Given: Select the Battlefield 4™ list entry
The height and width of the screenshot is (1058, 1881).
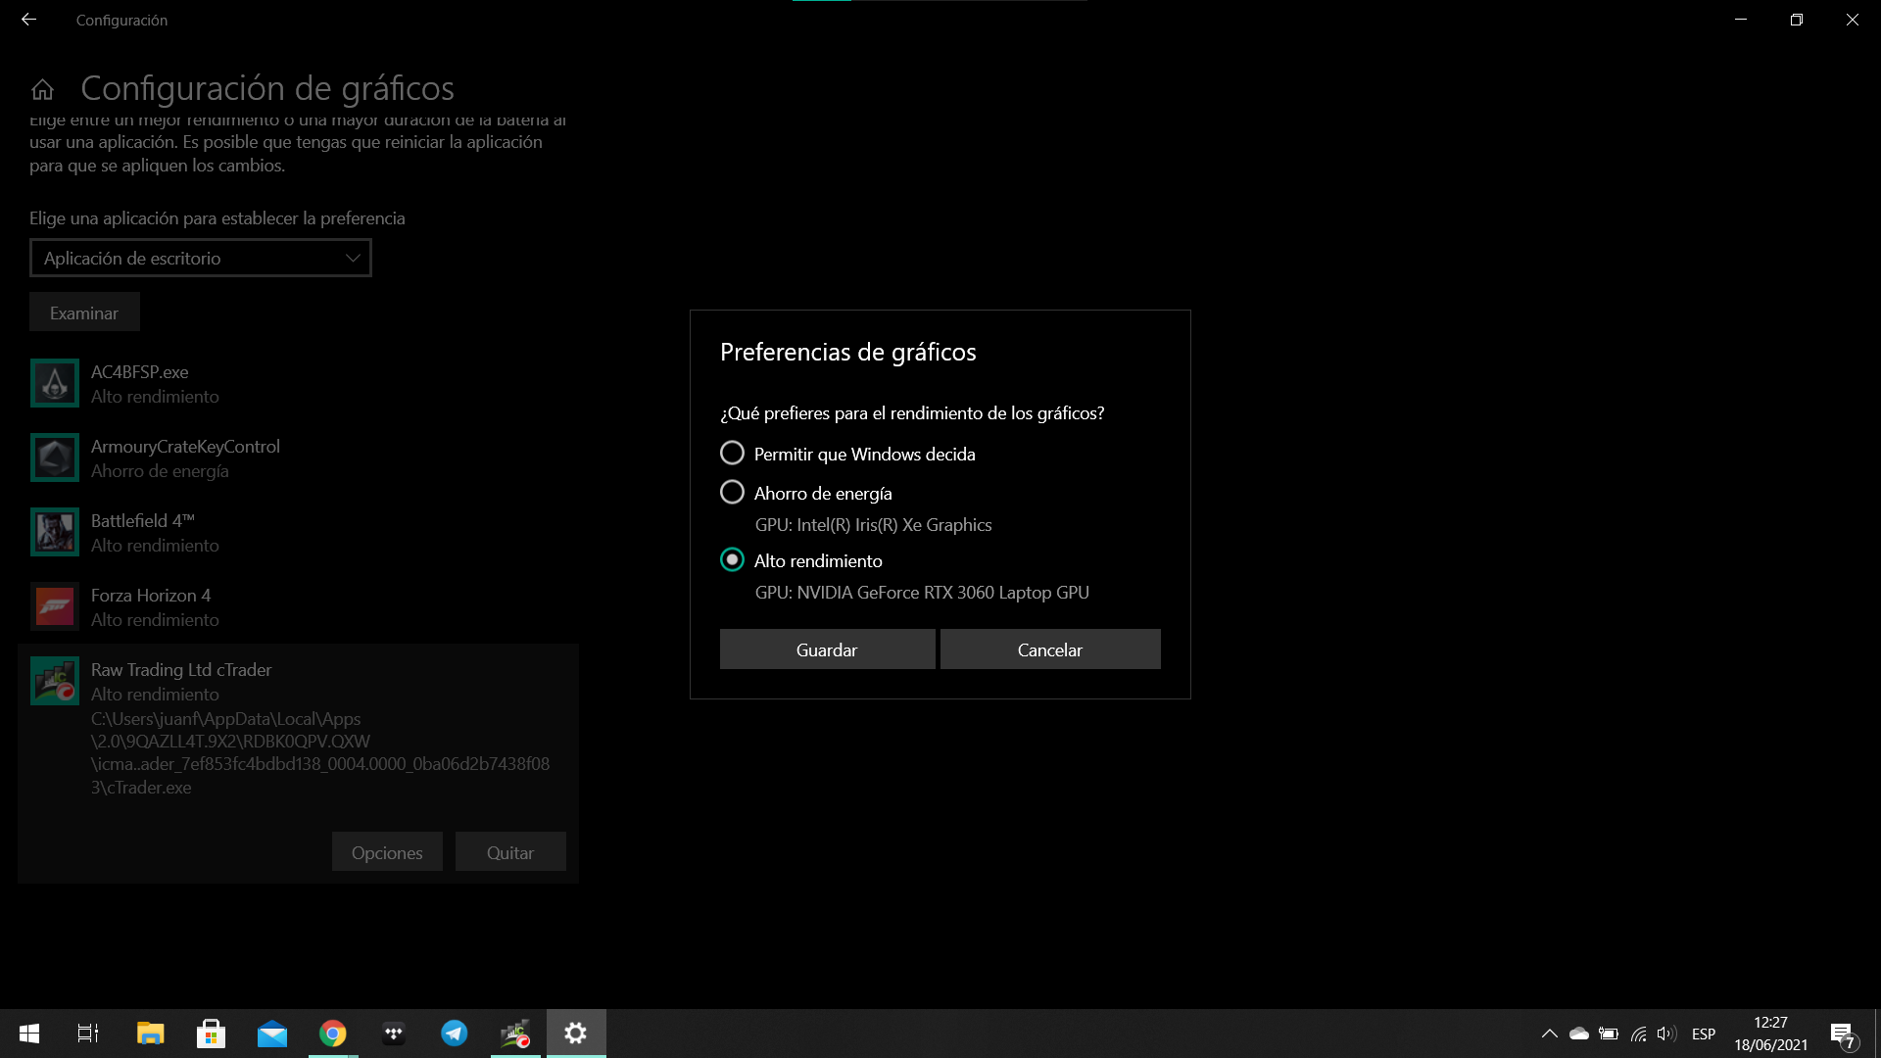Looking at the screenshot, I should click(x=298, y=533).
